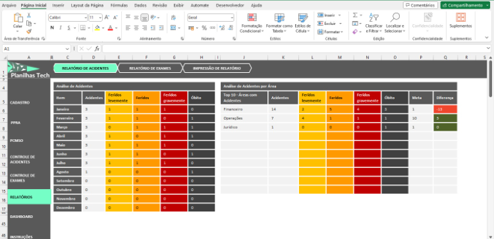
Task: Click the fill down icon
Action: click(355, 23)
